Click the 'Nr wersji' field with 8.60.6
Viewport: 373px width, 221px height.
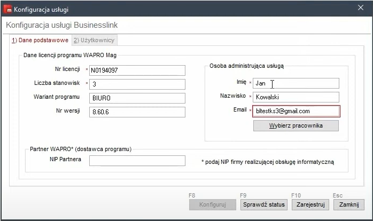(x=137, y=112)
